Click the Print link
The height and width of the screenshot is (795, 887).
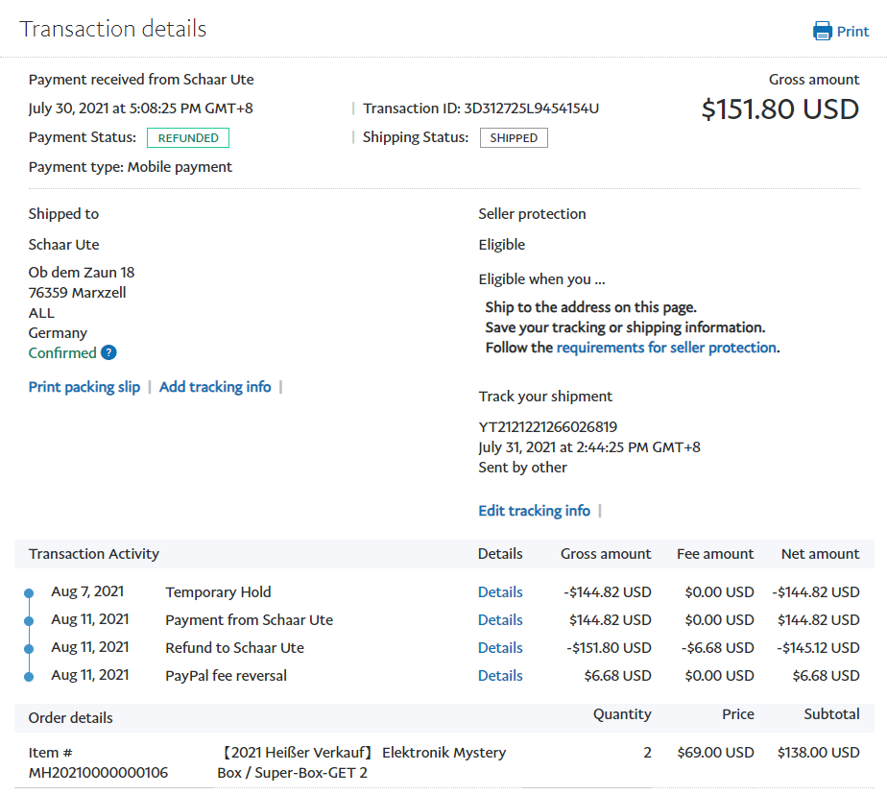[x=852, y=32]
